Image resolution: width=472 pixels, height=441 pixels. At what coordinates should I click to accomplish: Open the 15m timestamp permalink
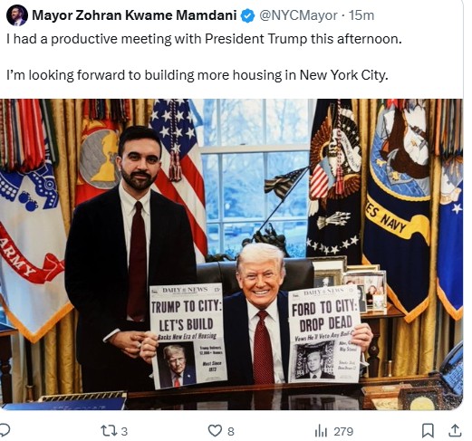(x=361, y=15)
